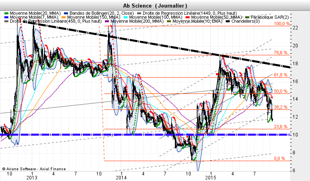Click the dark blue Bandes de Bollinger swatch
Viewport: 310px width, 181px height.
pyautogui.click(x=66, y=14)
